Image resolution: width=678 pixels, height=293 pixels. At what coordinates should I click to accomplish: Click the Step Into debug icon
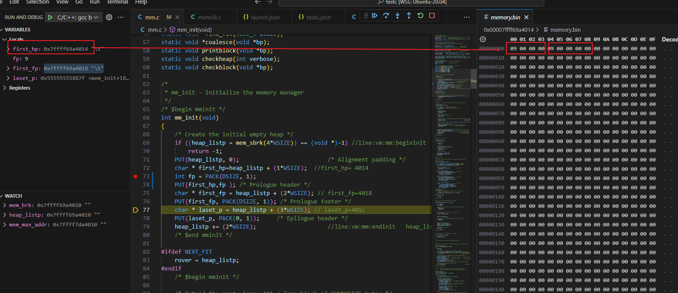398,16
